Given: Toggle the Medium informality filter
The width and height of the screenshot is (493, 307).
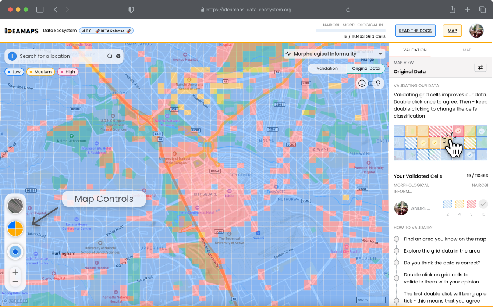Looking at the screenshot, I should tap(40, 72).
